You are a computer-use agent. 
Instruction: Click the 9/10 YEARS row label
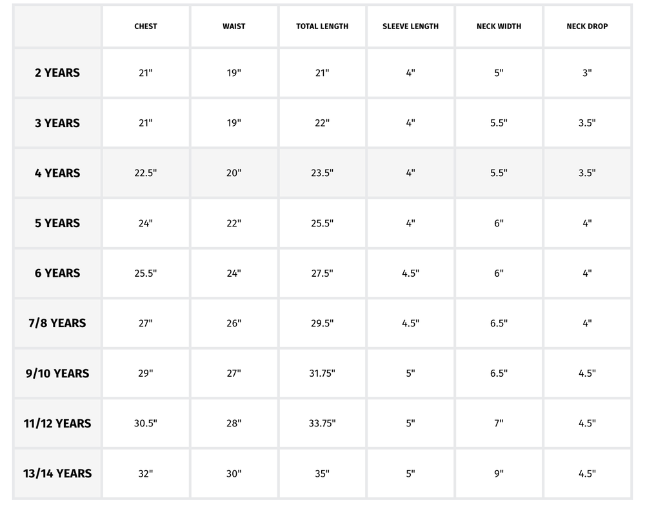57,373
